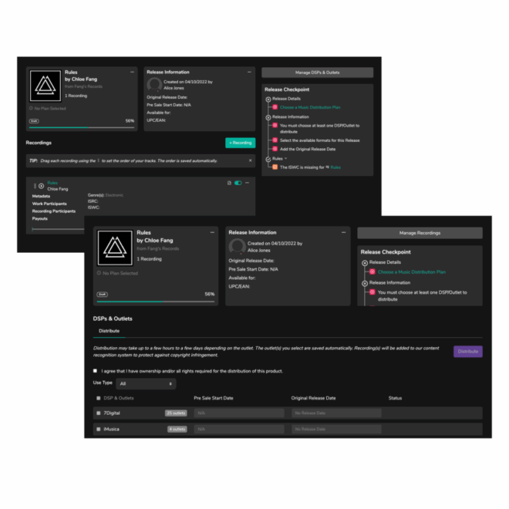Click the Manage Recordings button
The width and height of the screenshot is (509, 509).
click(420, 233)
